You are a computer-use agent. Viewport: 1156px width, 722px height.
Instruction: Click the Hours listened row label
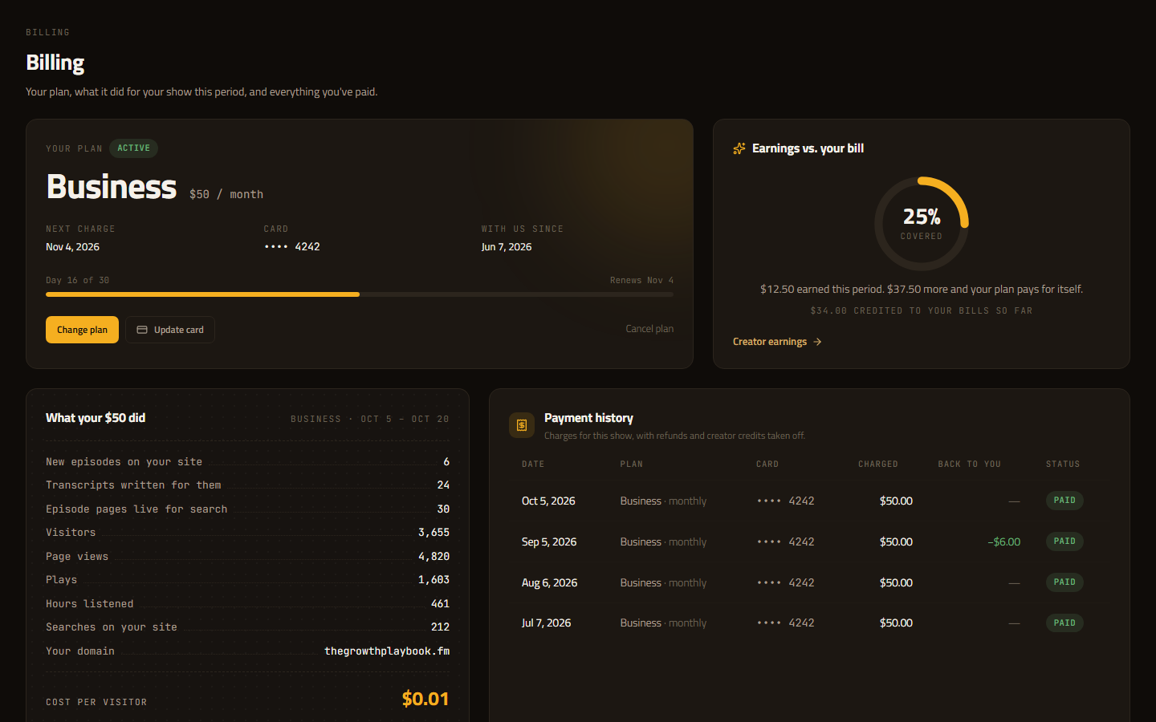click(x=90, y=604)
